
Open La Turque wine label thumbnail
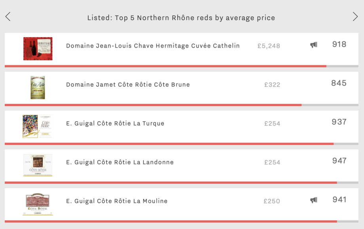(x=38, y=126)
